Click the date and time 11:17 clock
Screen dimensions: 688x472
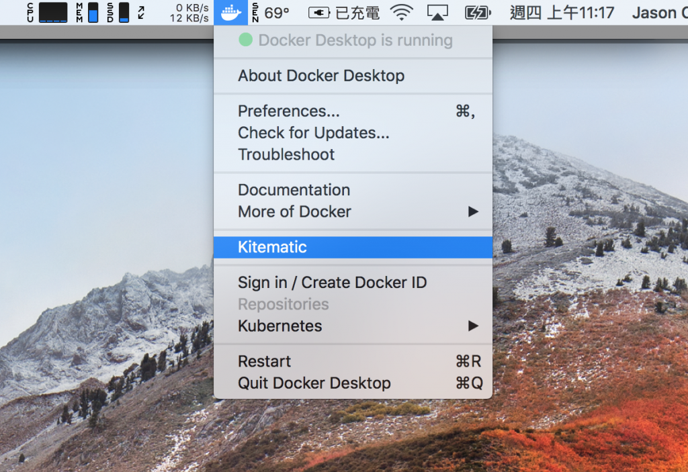(x=562, y=13)
